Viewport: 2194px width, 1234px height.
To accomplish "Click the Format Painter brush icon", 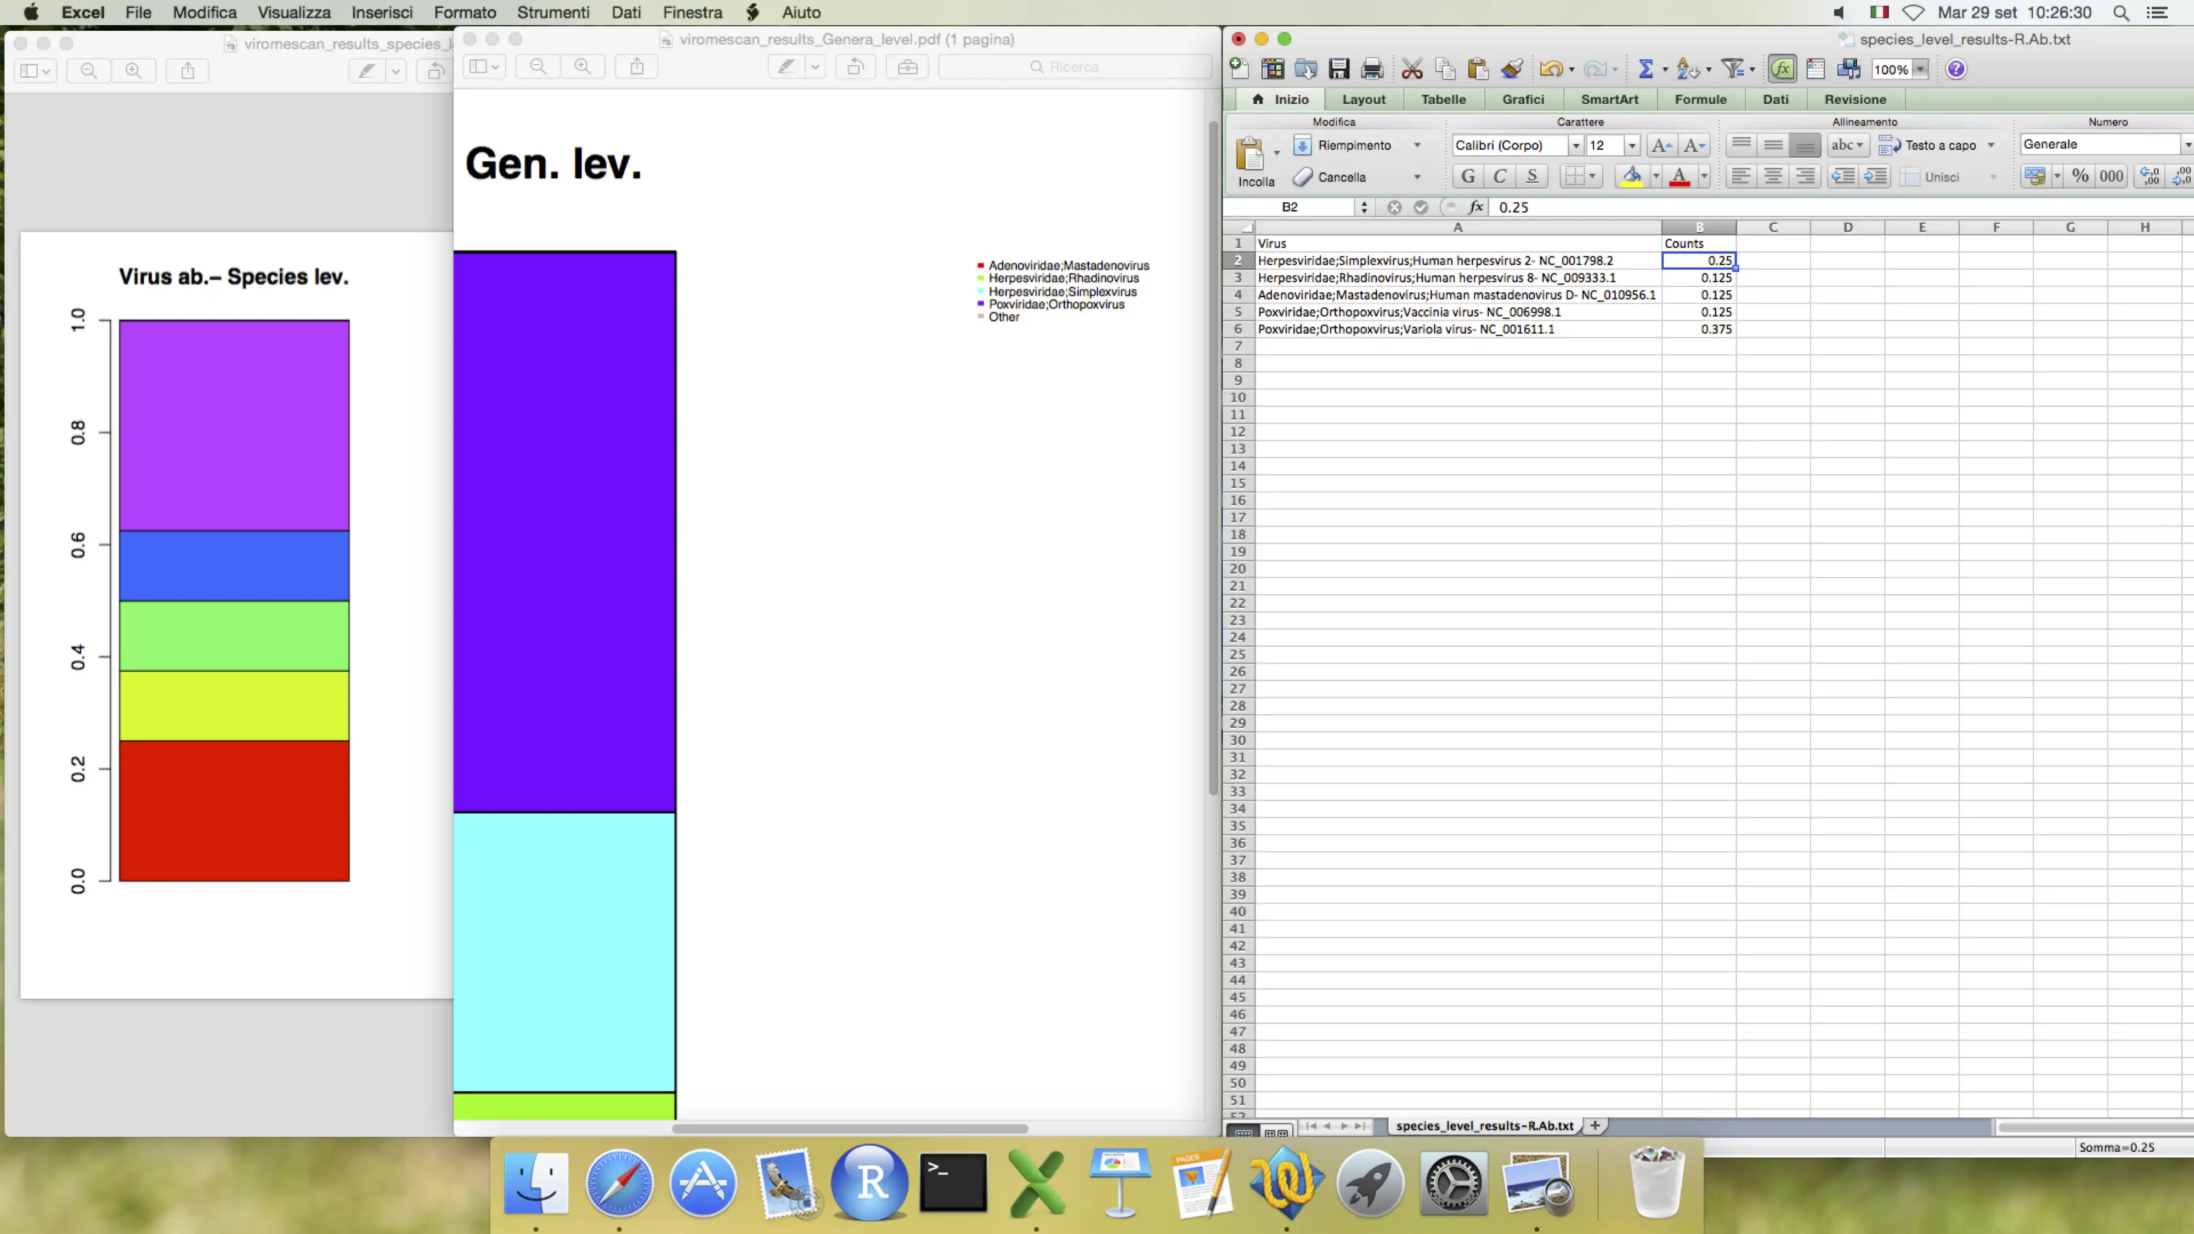I will [x=1512, y=69].
